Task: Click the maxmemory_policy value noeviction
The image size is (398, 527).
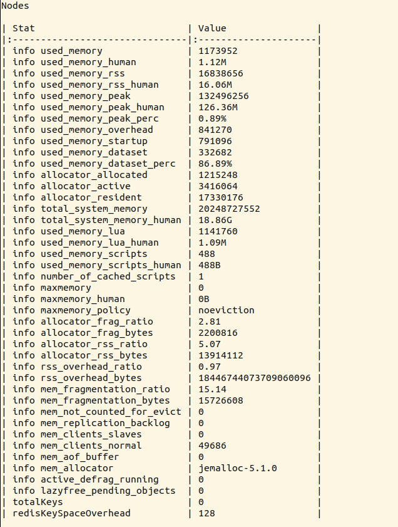Action: [x=226, y=310]
